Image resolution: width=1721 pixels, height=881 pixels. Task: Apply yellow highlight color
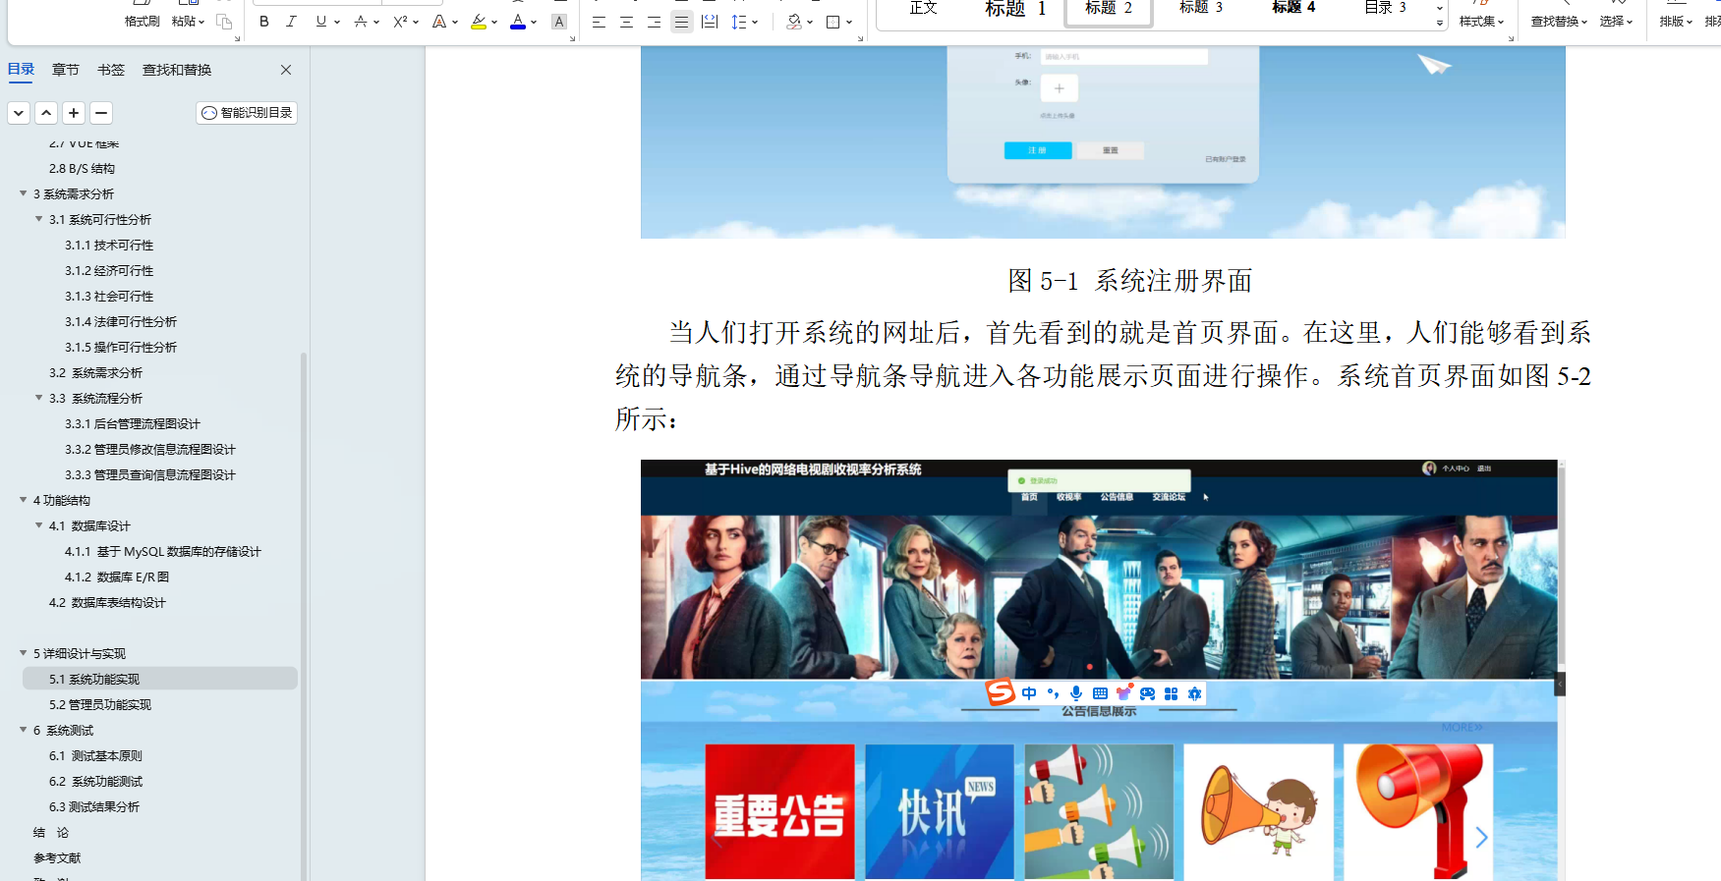[479, 22]
